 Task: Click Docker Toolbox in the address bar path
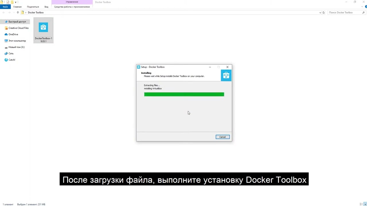(x=36, y=13)
